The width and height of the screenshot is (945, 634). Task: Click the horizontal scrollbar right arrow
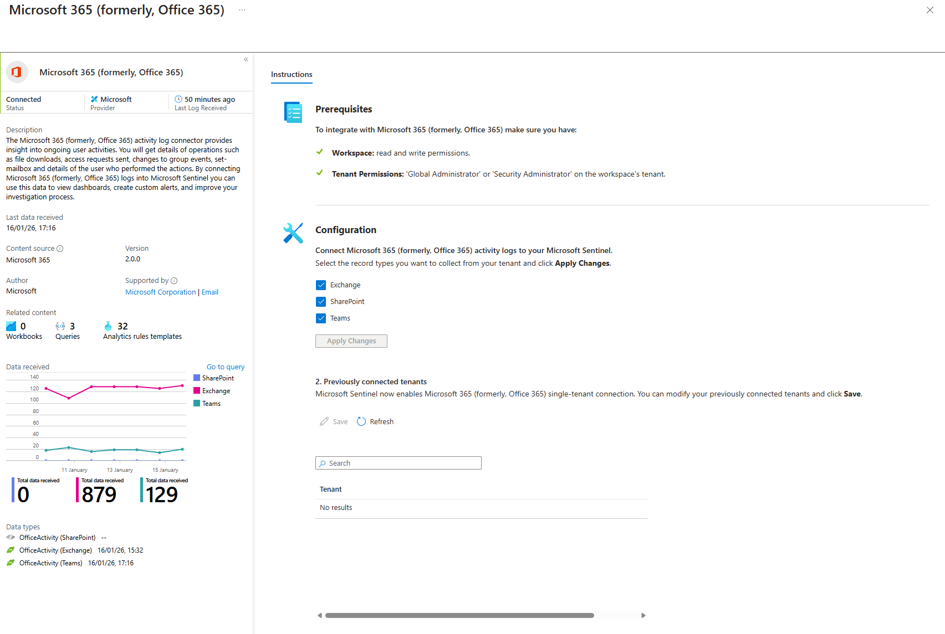click(x=643, y=615)
